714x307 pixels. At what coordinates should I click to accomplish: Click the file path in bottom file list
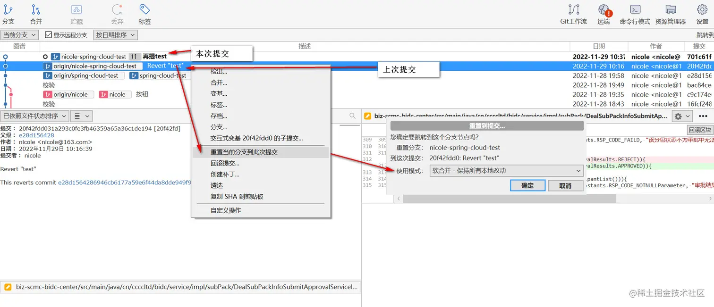pos(187,286)
